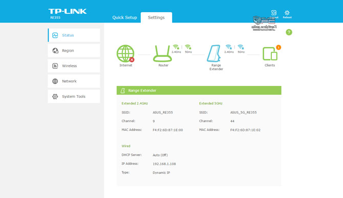Image resolution: width=343 pixels, height=198 pixels.
Task: Click the Region globe-clock icon
Action: 55,51
